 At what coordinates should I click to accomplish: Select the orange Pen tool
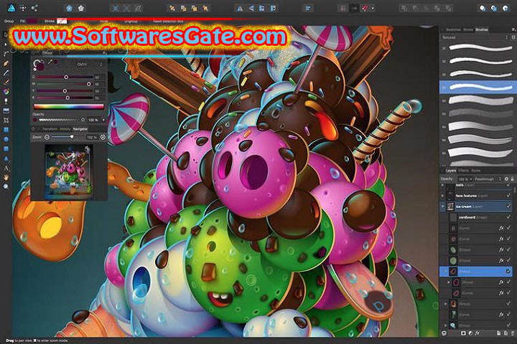click(x=6, y=63)
